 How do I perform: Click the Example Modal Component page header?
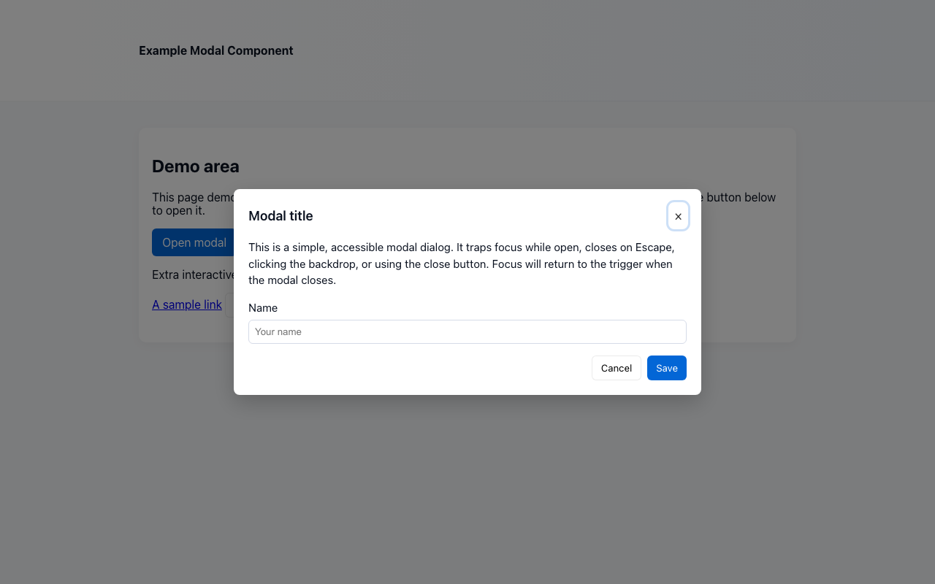pyautogui.click(x=215, y=50)
